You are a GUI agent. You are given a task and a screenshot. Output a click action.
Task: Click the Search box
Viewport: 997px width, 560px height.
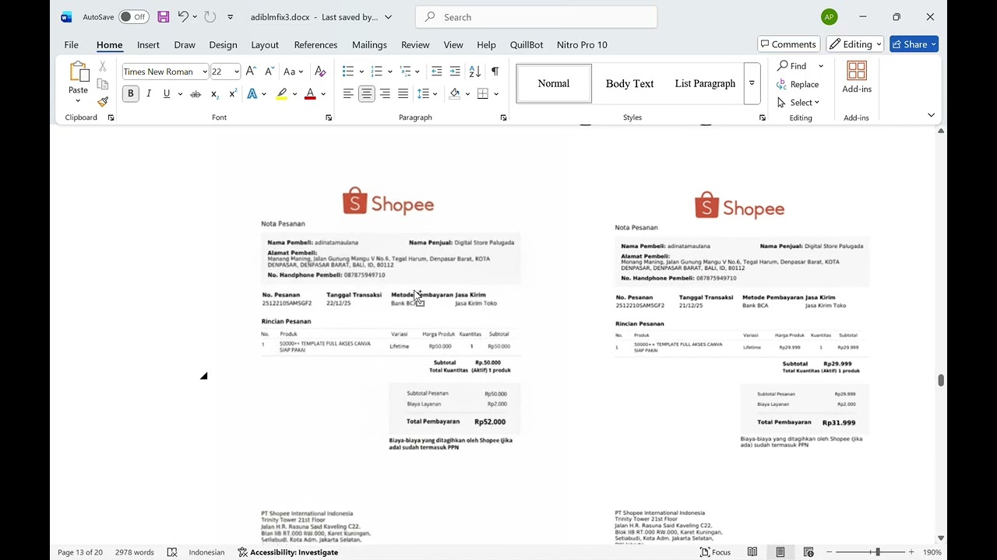coord(537,17)
